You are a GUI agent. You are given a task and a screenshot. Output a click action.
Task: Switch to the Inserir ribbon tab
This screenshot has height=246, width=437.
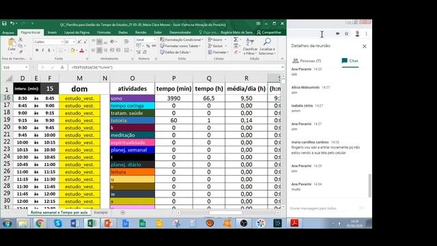click(52, 32)
